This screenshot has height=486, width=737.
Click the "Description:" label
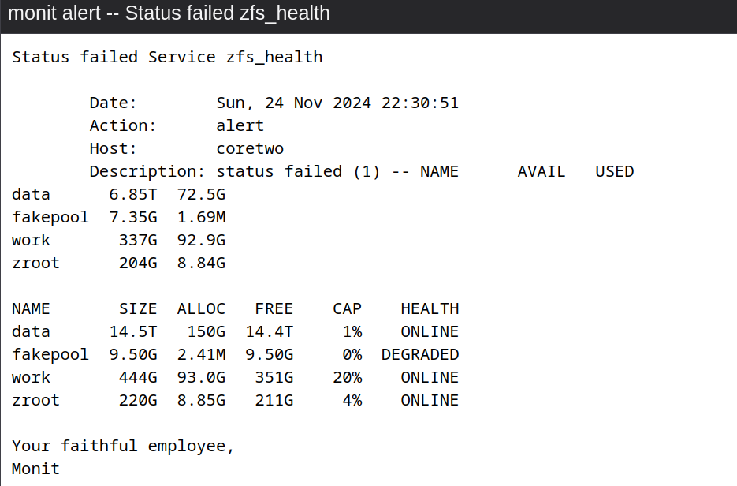coord(147,171)
